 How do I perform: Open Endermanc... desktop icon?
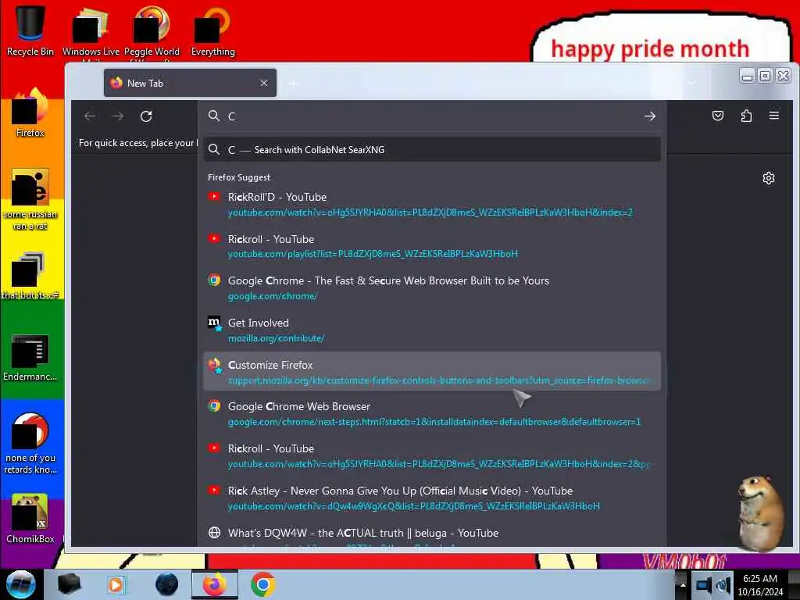click(x=30, y=357)
